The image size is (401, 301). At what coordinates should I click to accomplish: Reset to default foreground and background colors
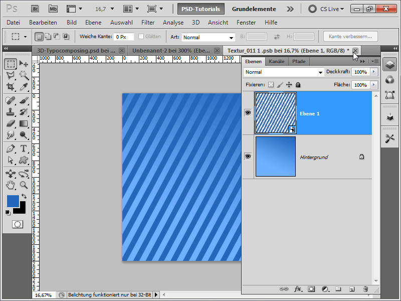coord(8,212)
